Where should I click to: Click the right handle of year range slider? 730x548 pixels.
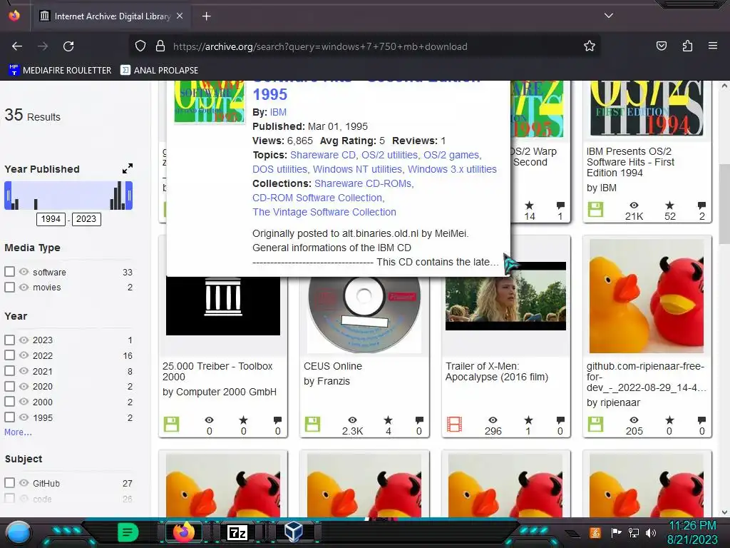click(130, 196)
